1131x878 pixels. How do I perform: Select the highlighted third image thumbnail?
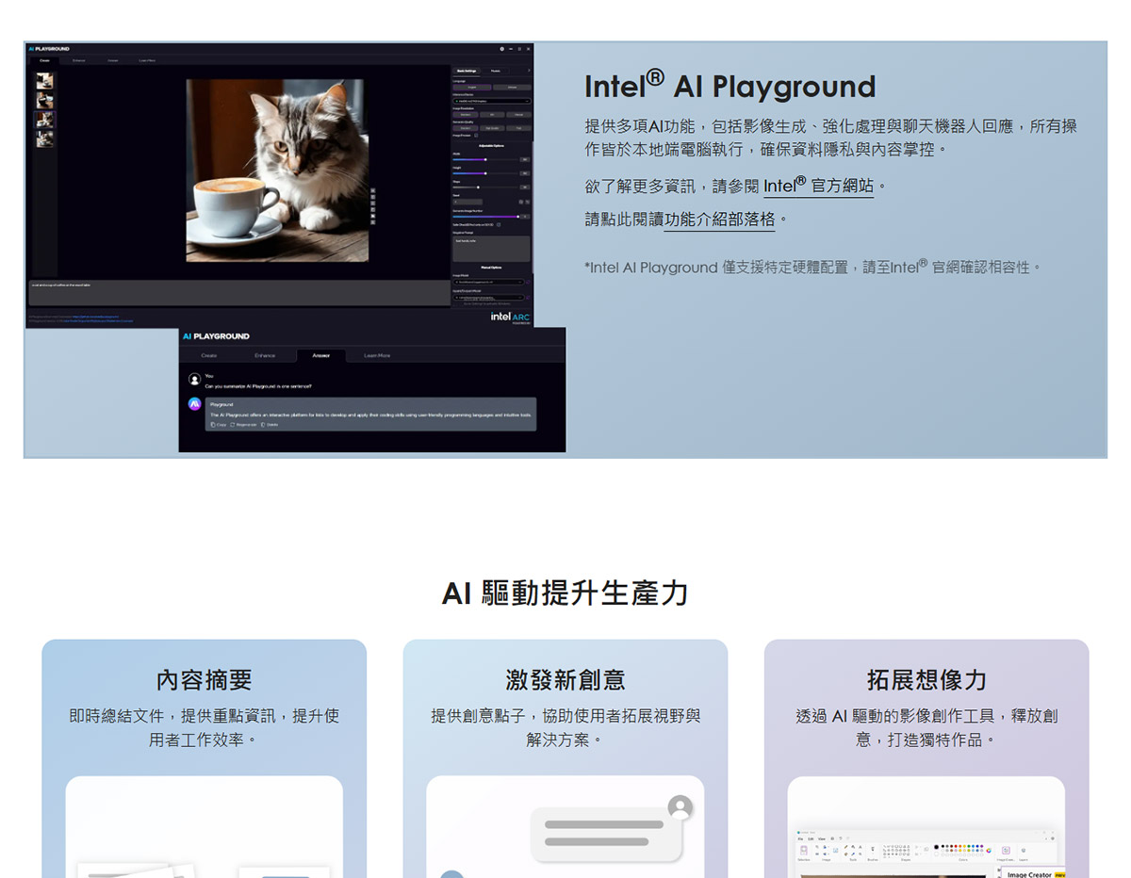click(x=44, y=120)
